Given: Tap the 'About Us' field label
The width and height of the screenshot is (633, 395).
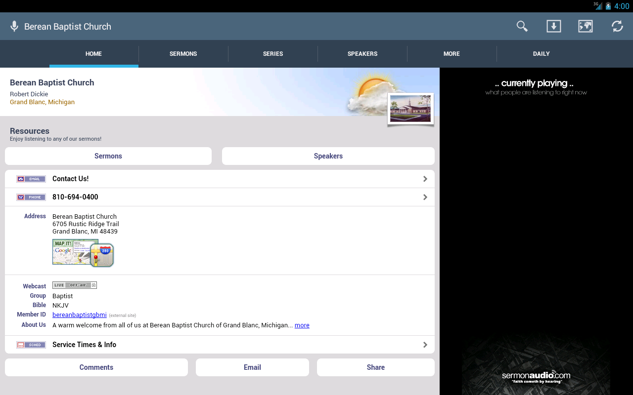Looking at the screenshot, I should (x=34, y=325).
